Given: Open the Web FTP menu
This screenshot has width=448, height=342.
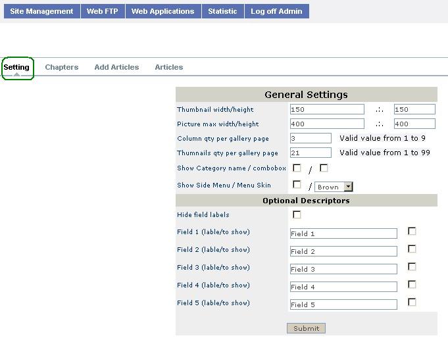Looking at the screenshot, I should [102, 11].
